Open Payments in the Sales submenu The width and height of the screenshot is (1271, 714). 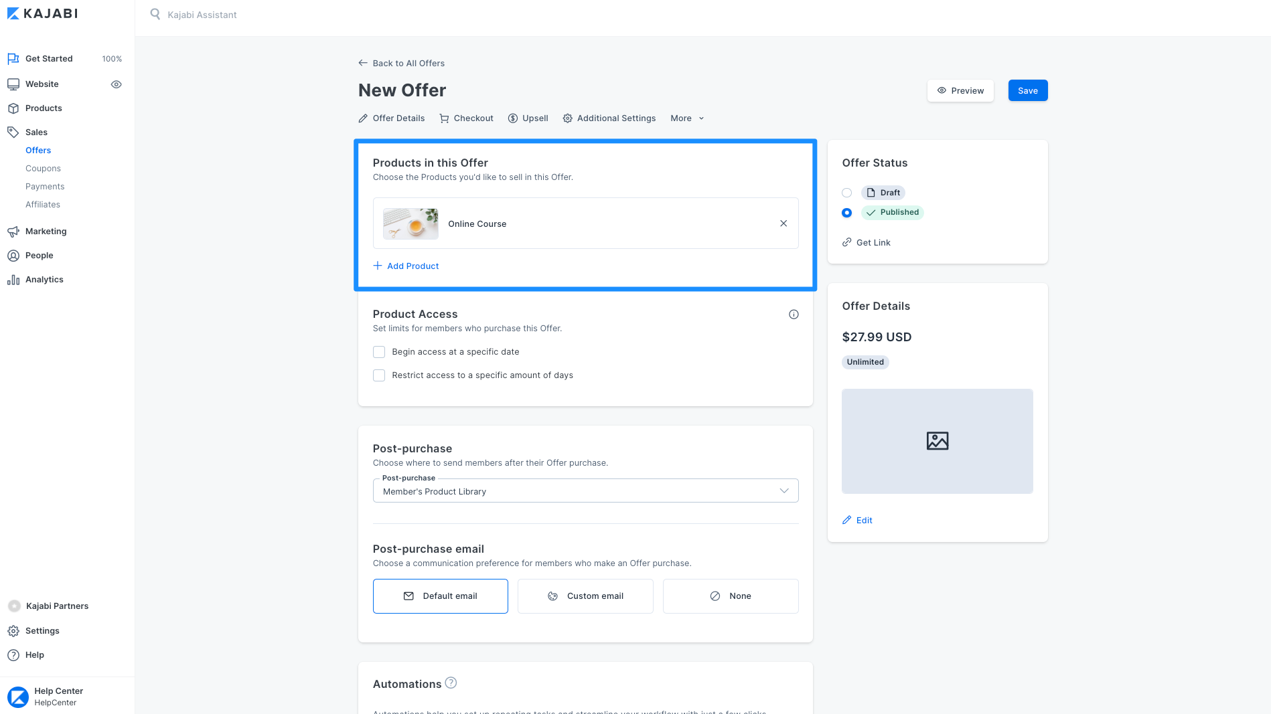(45, 187)
